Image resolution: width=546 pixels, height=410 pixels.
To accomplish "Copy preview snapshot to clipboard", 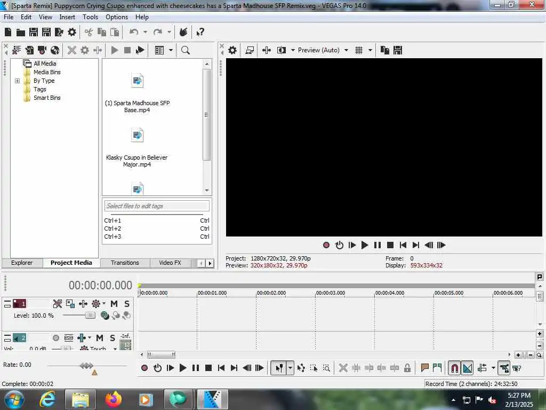I will (385, 50).
